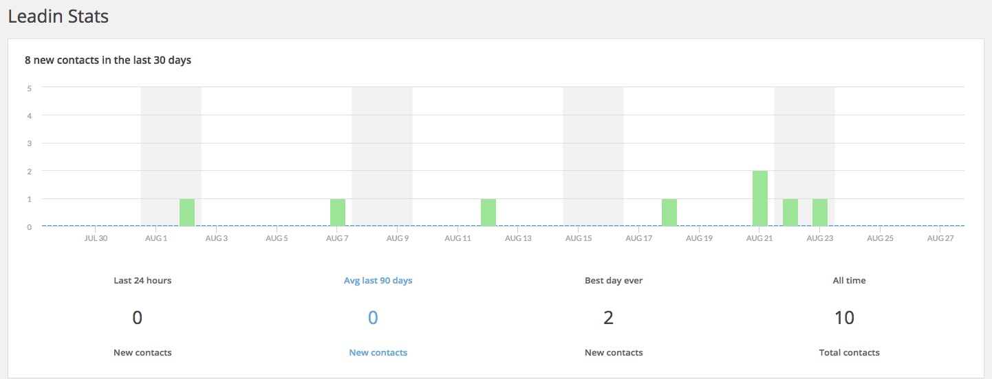Viewport: 992px width, 379px height.
Task: Click the AUG 9 axis label
Action: click(398, 239)
